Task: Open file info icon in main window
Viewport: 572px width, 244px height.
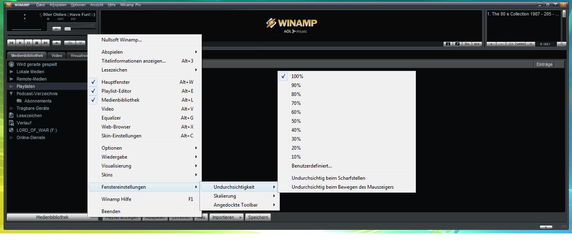Action: tap(449, 44)
